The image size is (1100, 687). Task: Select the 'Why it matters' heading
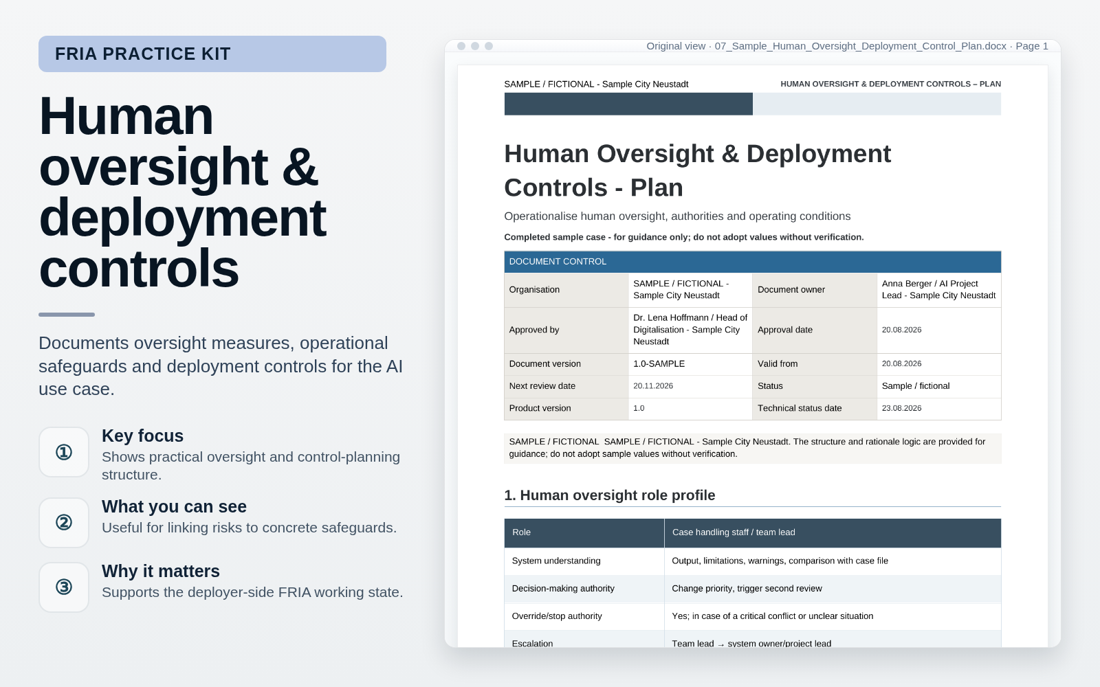pyautogui.click(x=161, y=571)
